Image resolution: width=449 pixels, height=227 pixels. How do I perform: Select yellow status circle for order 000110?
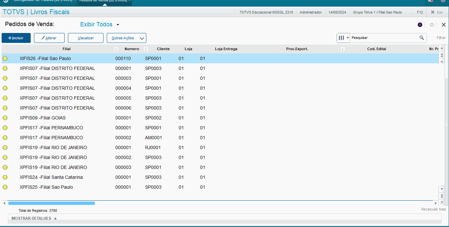tap(5, 58)
